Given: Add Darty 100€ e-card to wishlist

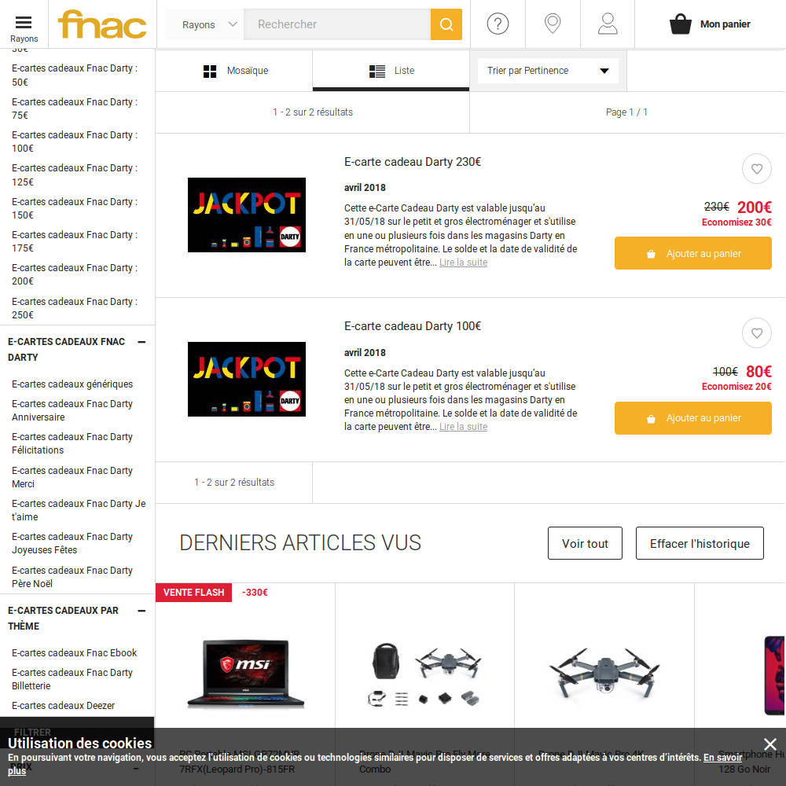Looking at the screenshot, I should pyautogui.click(x=756, y=332).
